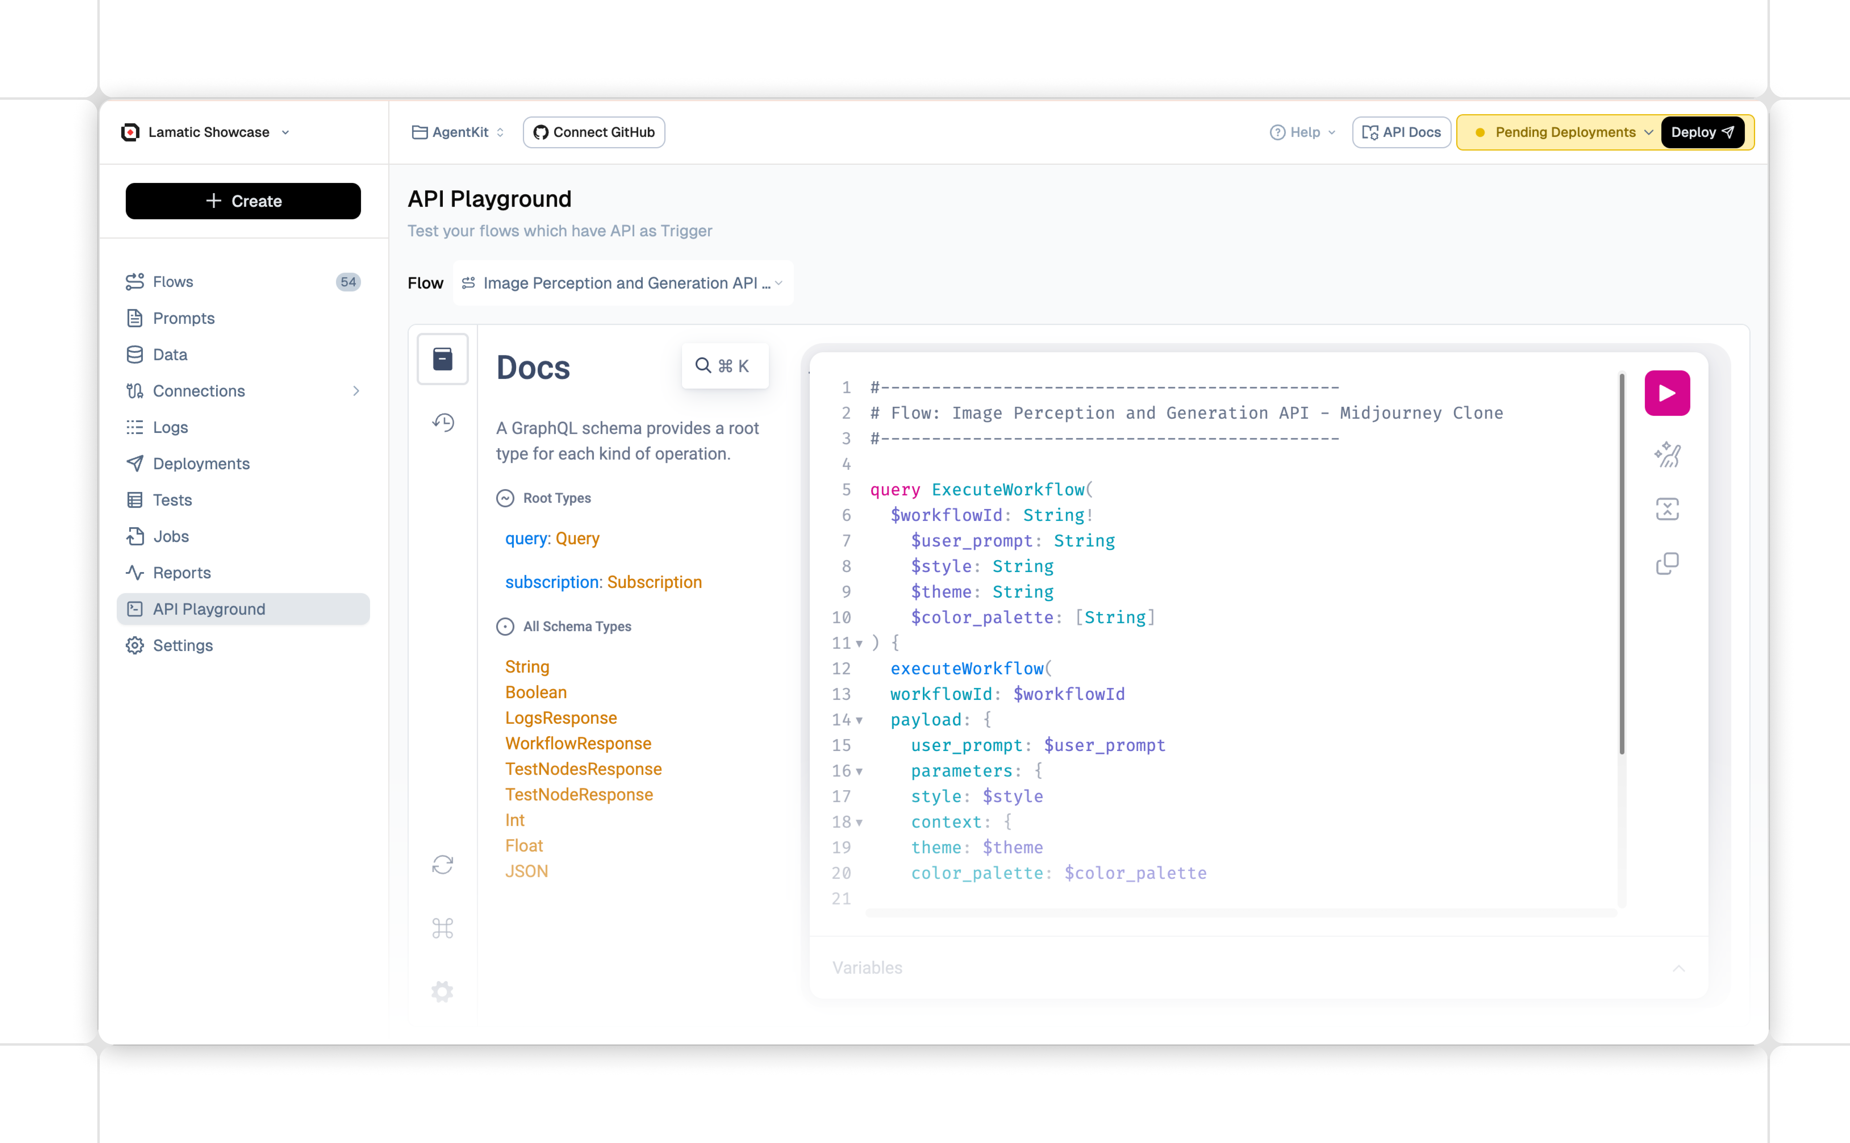The image size is (1850, 1143).
Task: Run the GraphQL query with play button
Action: click(1666, 393)
